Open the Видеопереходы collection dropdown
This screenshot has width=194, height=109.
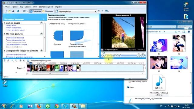click(76, 12)
